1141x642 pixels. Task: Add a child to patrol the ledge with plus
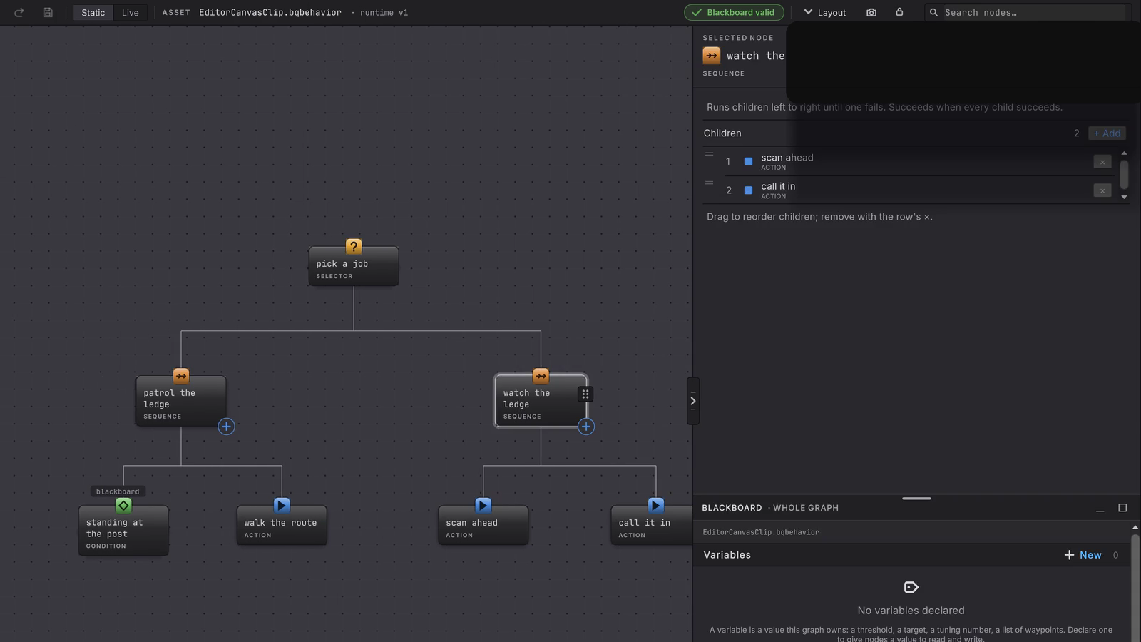click(226, 427)
